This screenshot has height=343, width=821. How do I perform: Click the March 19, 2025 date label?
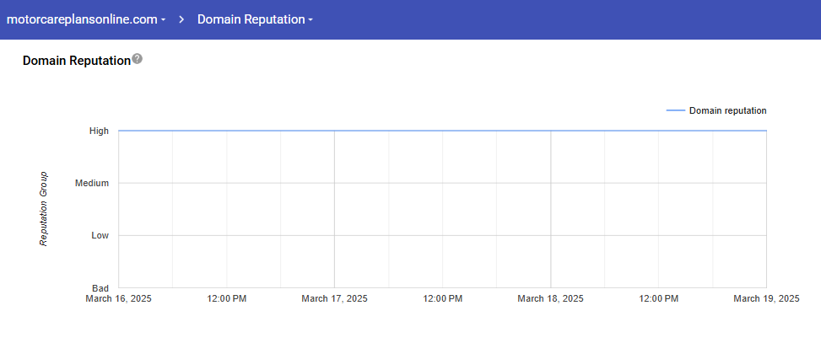765,298
